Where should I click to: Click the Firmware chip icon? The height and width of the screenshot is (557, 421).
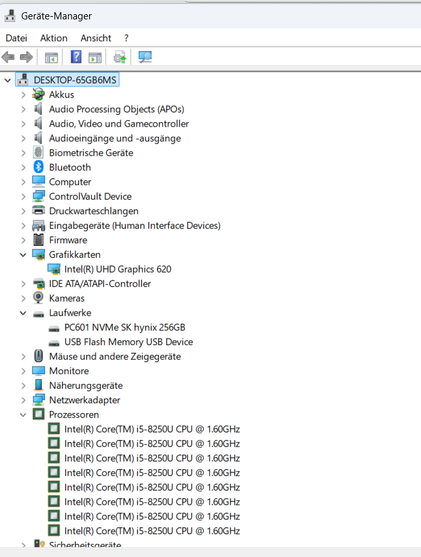coord(38,240)
